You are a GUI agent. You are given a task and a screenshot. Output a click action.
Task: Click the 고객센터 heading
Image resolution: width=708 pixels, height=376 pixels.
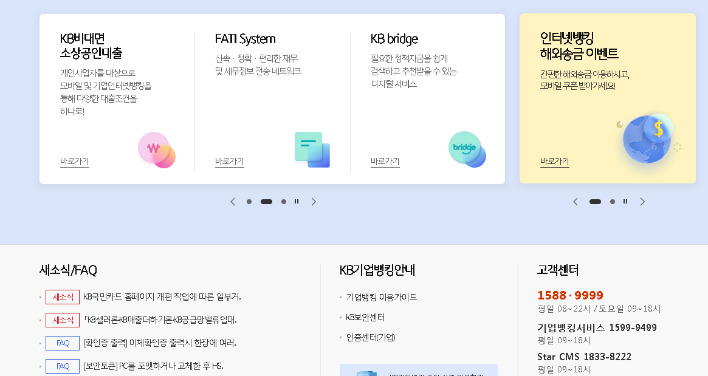558,270
